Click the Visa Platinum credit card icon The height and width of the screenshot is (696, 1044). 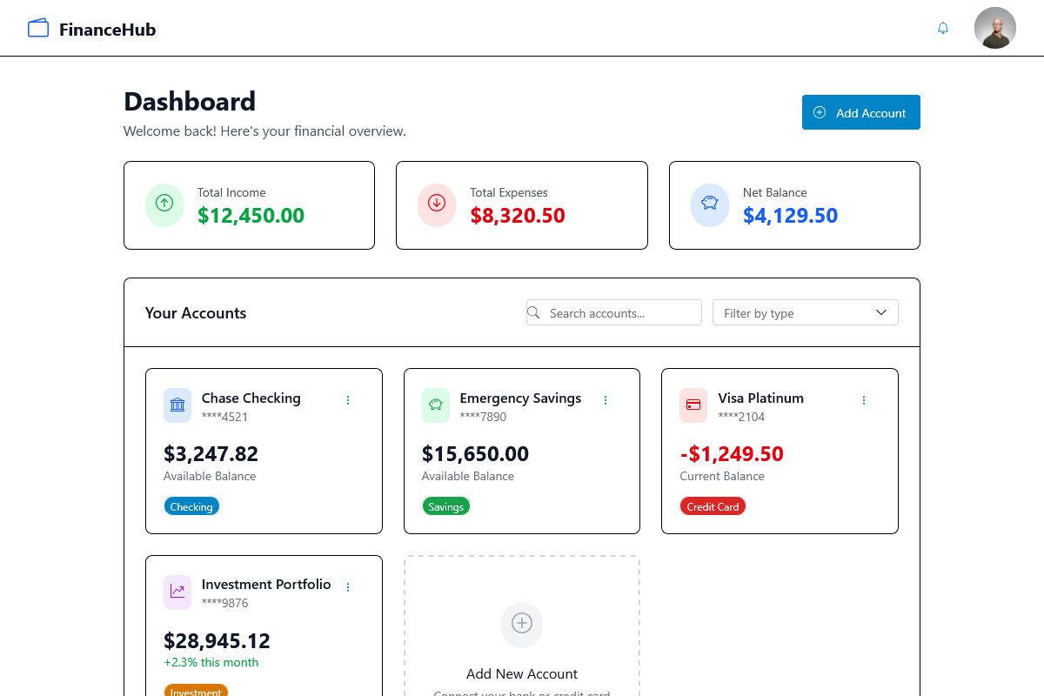693,405
